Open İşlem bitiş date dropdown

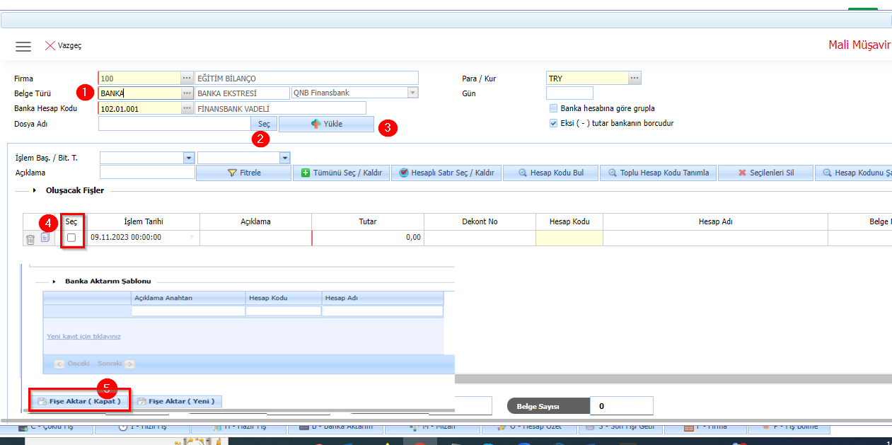(x=284, y=158)
